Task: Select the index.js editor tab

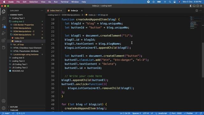Action: (74, 11)
